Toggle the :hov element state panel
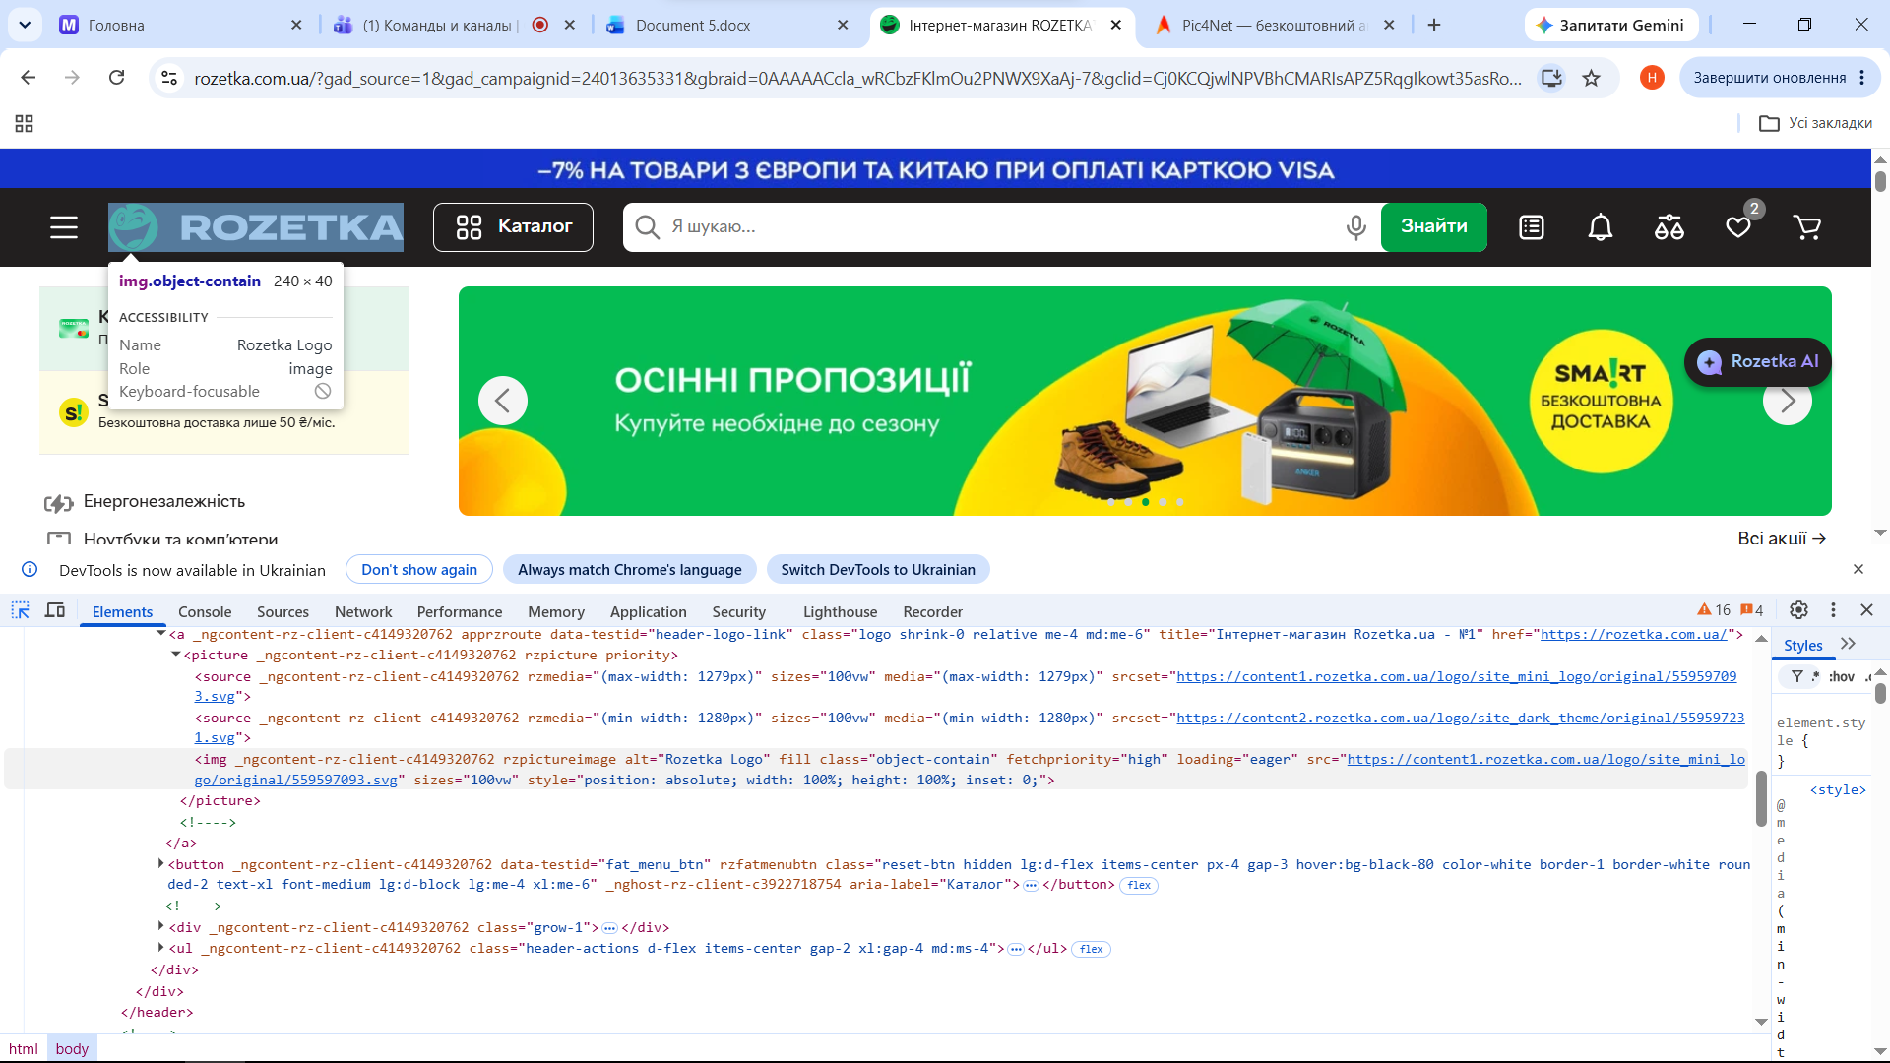This screenshot has height=1063, width=1890. pyautogui.click(x=1841, y=676)
